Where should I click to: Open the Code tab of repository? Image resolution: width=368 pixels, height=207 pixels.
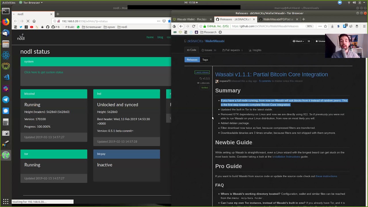(x=191, y=50)
